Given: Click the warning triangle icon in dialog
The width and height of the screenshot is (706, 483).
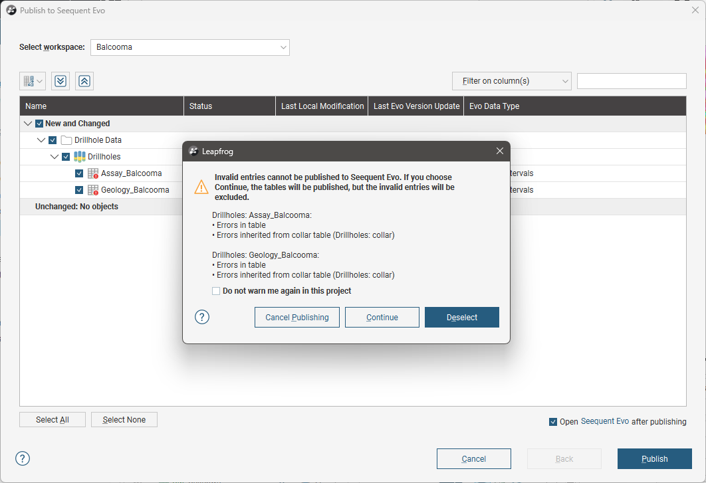Looking at the screenshot, I should tap(201, 187).
